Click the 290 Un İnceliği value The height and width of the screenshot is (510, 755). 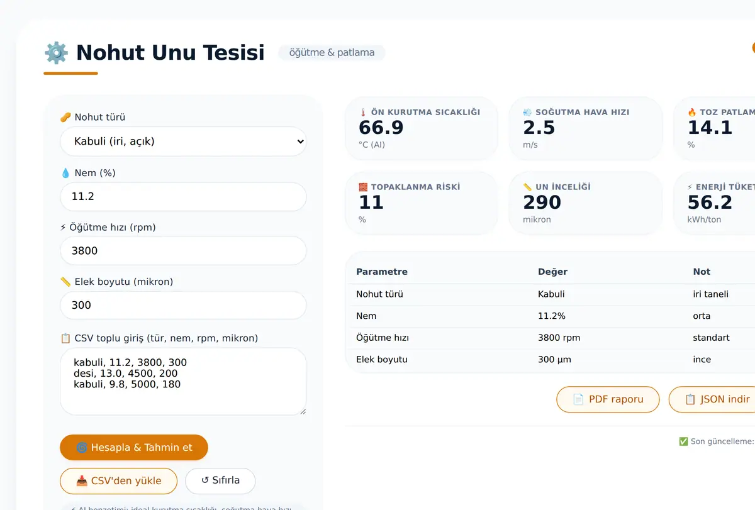[x=542, y=202]
